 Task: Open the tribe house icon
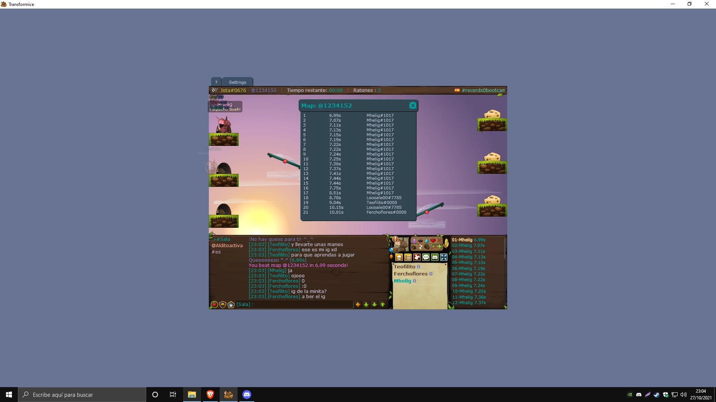[399, 257]
